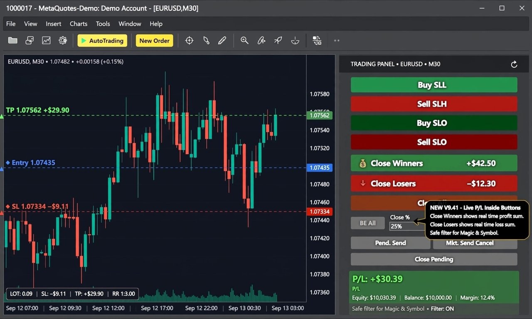Toggle the AutoTrading button

point(102,41)
